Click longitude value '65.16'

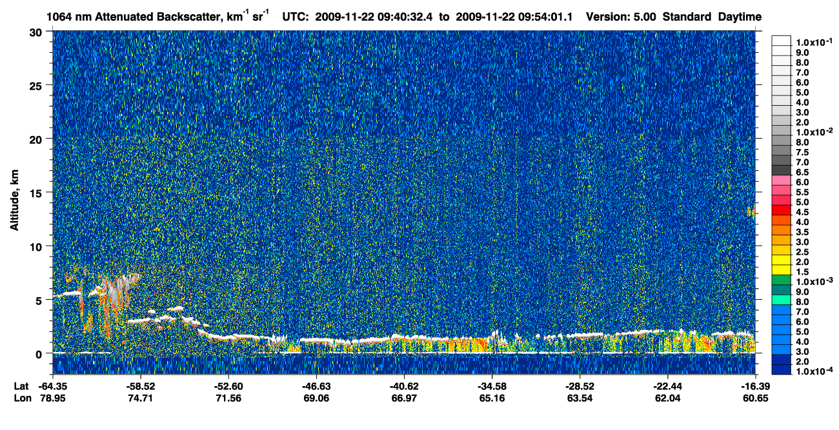[x=492, y=398]
